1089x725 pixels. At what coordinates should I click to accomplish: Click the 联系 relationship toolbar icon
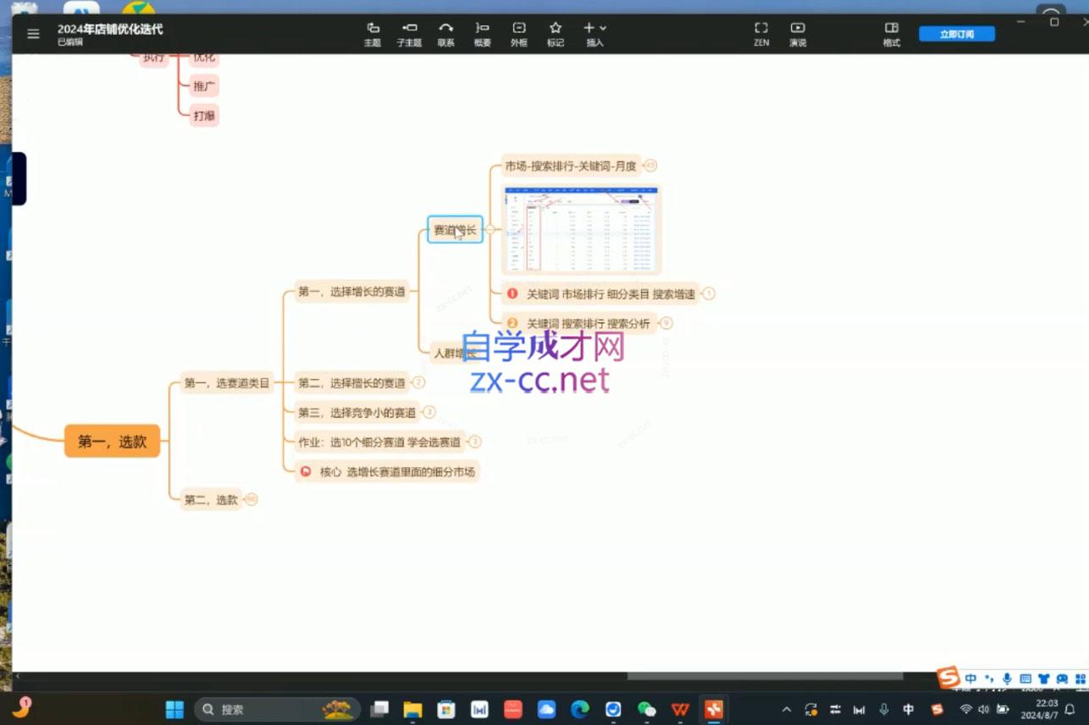[x=446, y=34]
